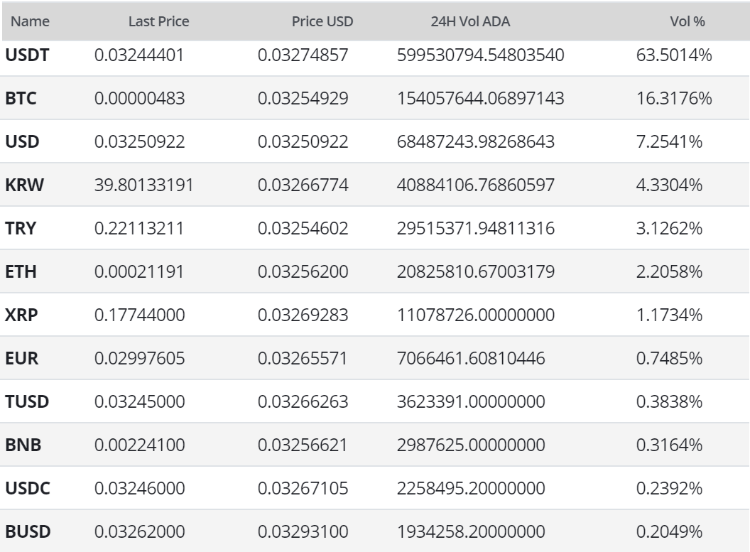Click BTC last price 0.00000483

[139, 98]
